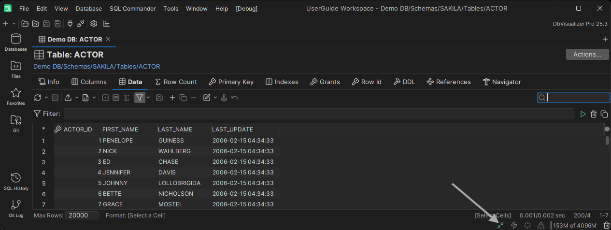Viewport: 611px width, 230px height.
Task: Expand the edit pencil dropdown arrow
Action: point(216,98)
